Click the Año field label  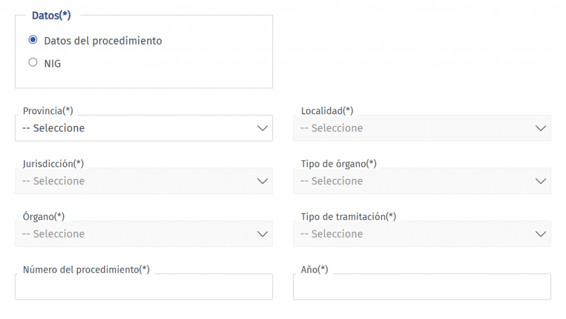point(315,269)
